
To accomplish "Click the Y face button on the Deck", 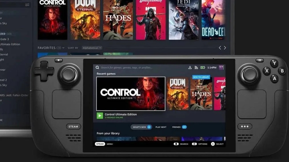I will (x=274, y=63).
